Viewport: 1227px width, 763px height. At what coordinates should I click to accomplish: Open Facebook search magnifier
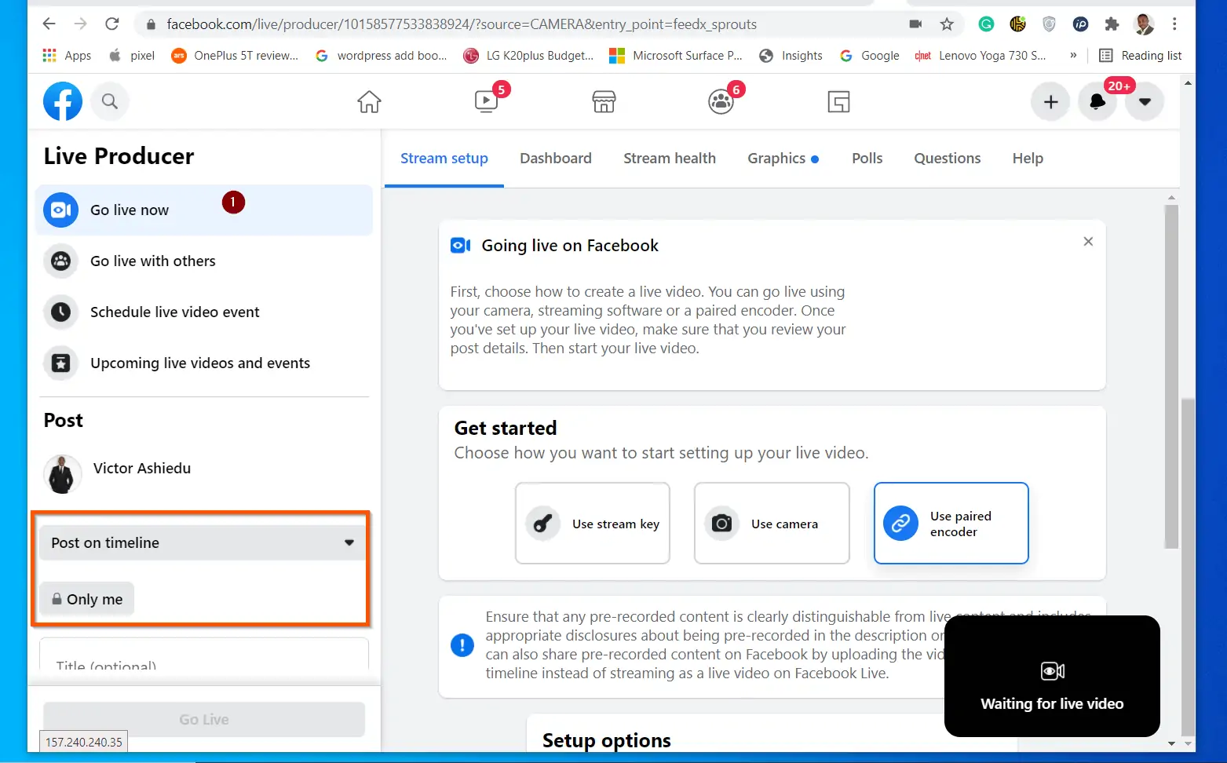[110, 101]
